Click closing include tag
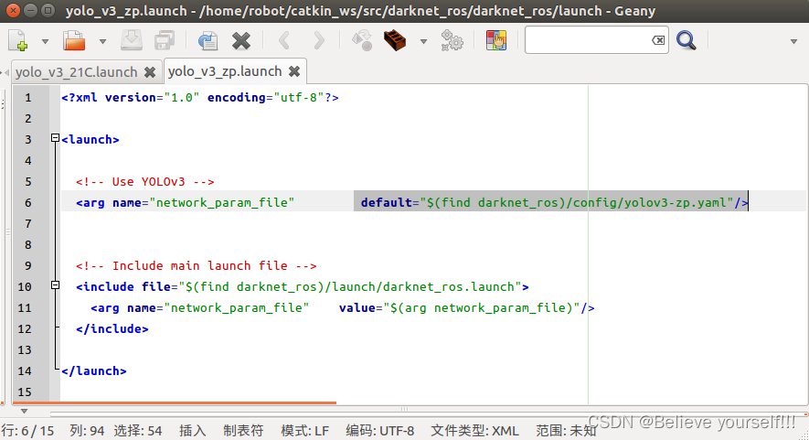 tap(112, 329)
